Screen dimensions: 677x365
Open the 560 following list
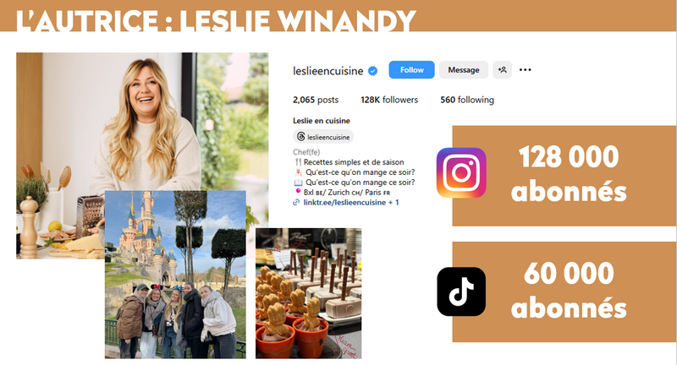click(467, 100)
